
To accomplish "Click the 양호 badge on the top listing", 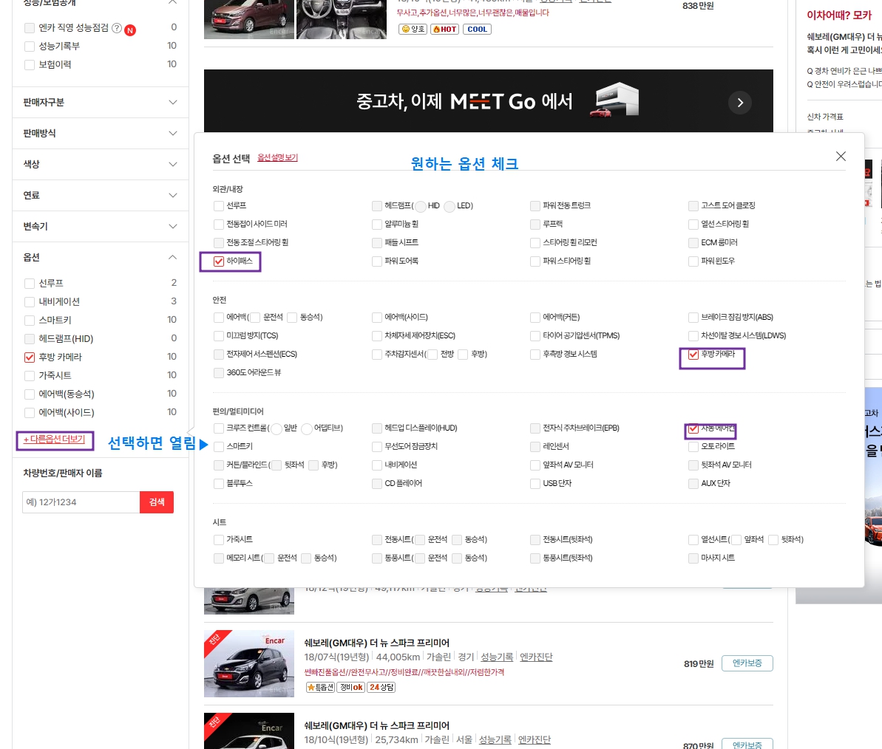I will coord(413,30).
